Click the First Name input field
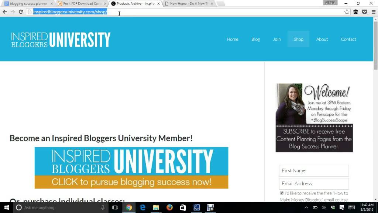This screenshot has width=378, height=213. point(314,171)
